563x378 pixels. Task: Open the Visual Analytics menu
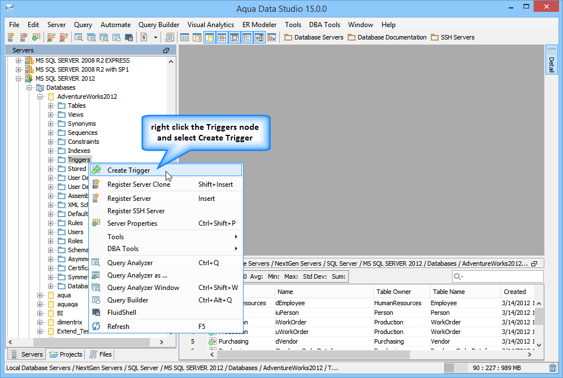click(211, 25)
